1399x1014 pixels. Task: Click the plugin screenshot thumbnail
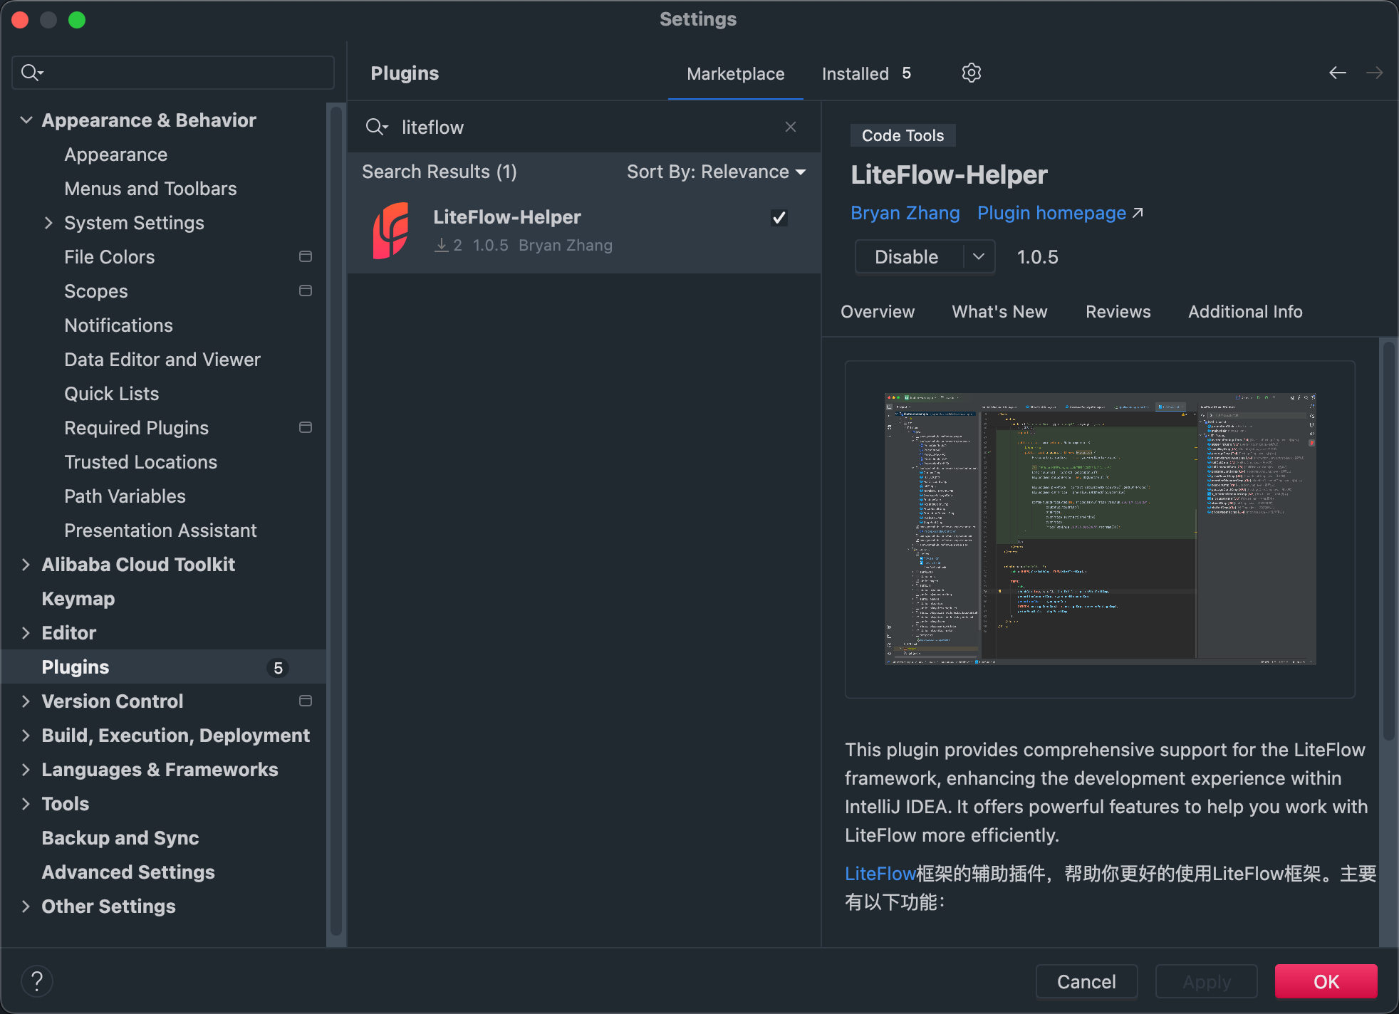click(x=1100, y=529)
